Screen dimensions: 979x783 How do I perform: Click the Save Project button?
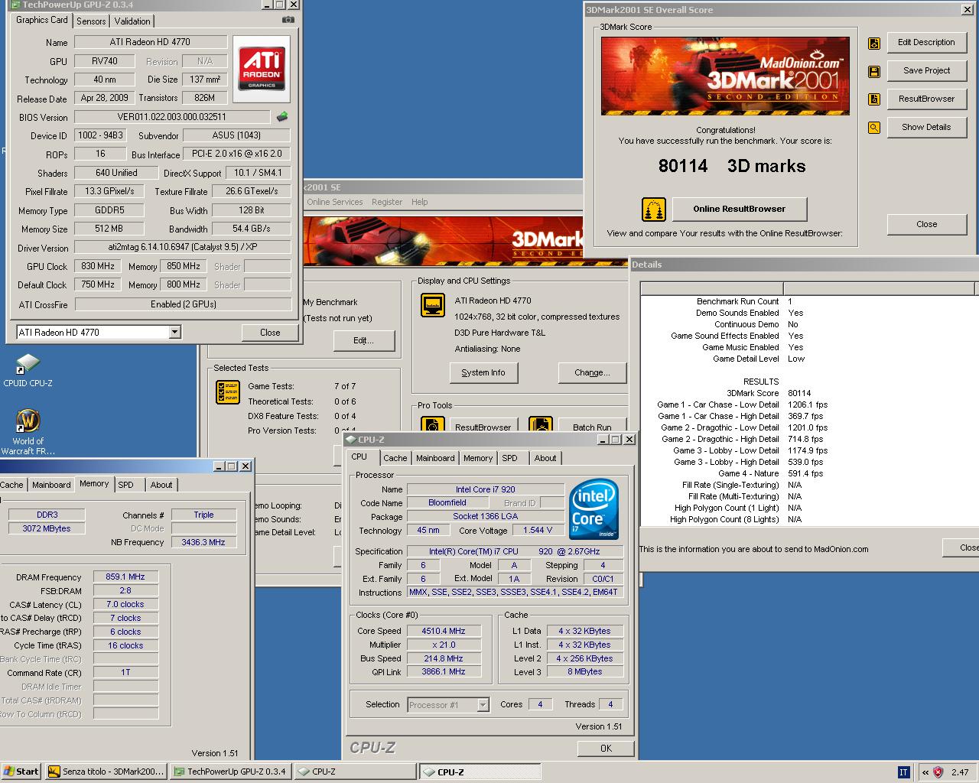(x=926, y=70)
